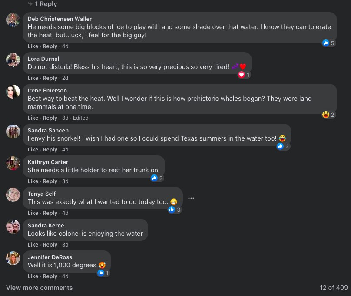
Task: Reply to Kathryn Carter's comment
Action: point(50,181)
